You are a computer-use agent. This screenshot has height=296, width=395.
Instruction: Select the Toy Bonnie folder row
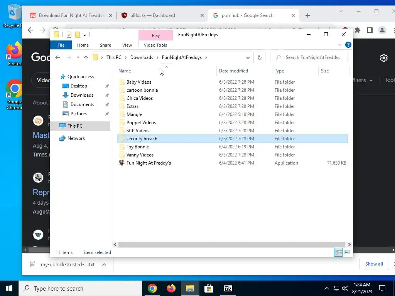[x=233, y=147]
